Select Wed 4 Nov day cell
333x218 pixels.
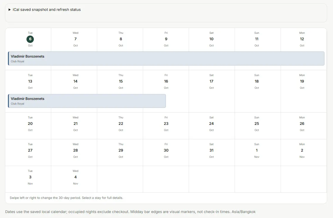pyautogui.click(x=74, y=179)
